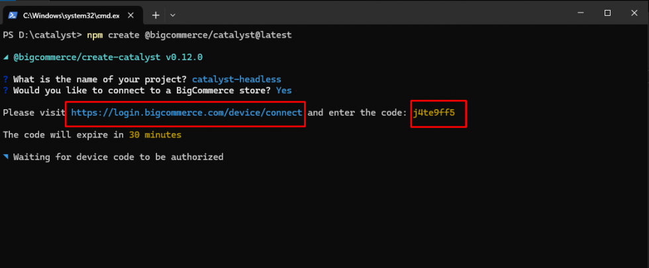Click the catalyst-headless project name answer
649x268 pixels.
(236, 79)
